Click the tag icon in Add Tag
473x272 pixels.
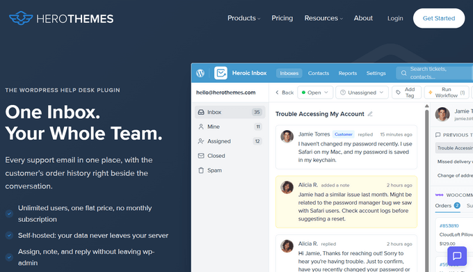click(x=398, y=93)
